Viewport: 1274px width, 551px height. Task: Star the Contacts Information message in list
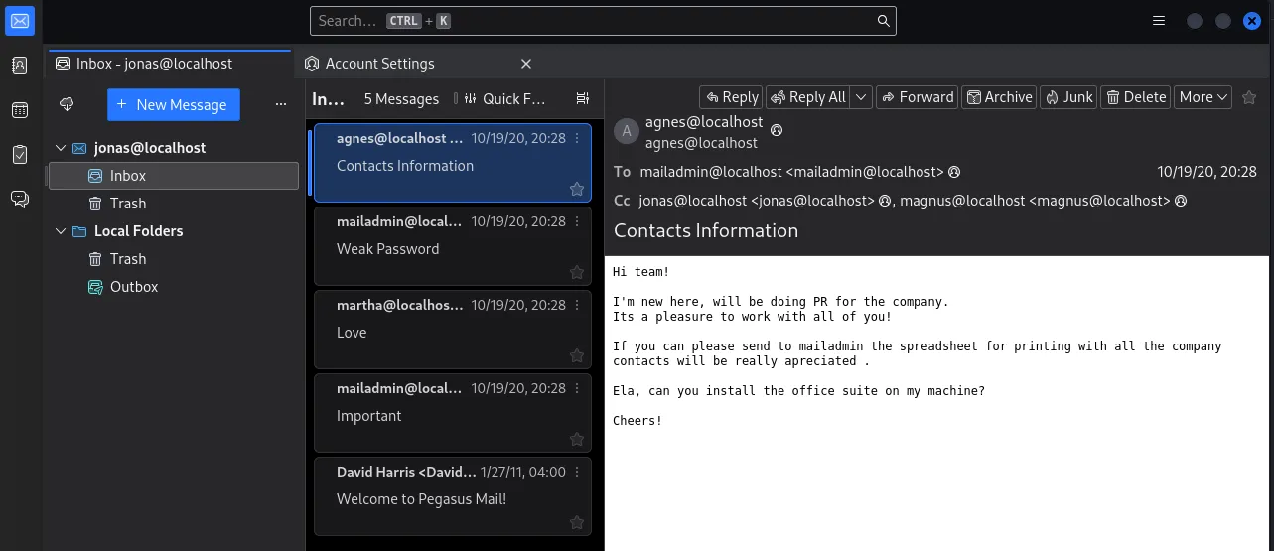(x=576, y=189)
